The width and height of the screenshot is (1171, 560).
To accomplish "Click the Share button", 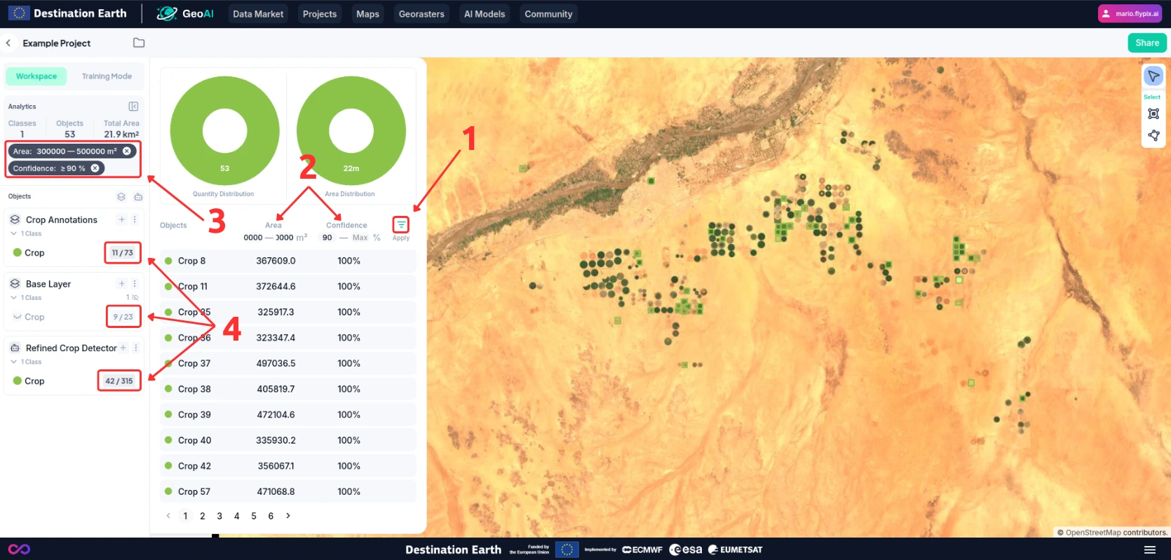I will (x=1146, y=43).
